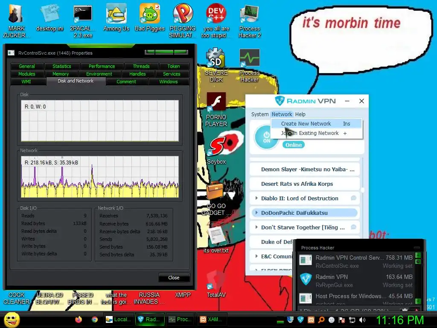Switch to the Performance tab
This screenshot has width=437, height=328.
pos(102,66)
